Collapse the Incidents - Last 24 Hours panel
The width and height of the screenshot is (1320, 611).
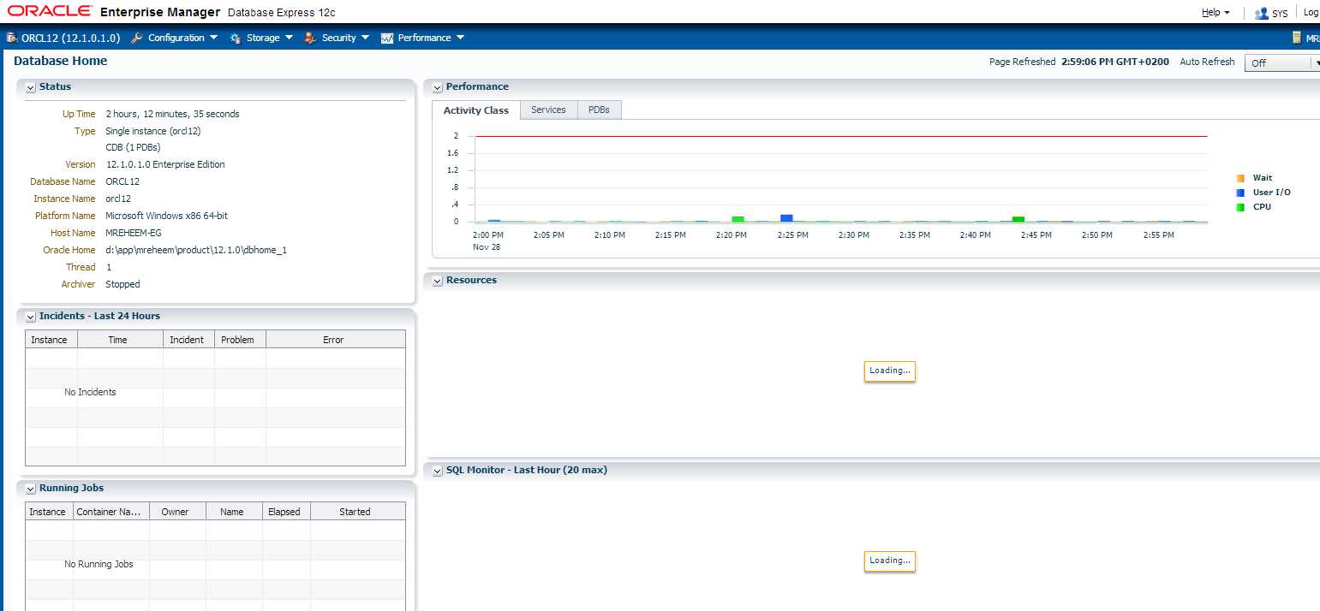pos(30,317)
